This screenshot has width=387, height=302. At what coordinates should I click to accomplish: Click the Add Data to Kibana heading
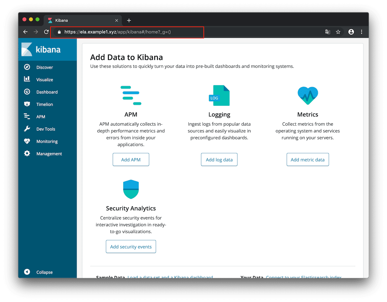pos(126,57)
